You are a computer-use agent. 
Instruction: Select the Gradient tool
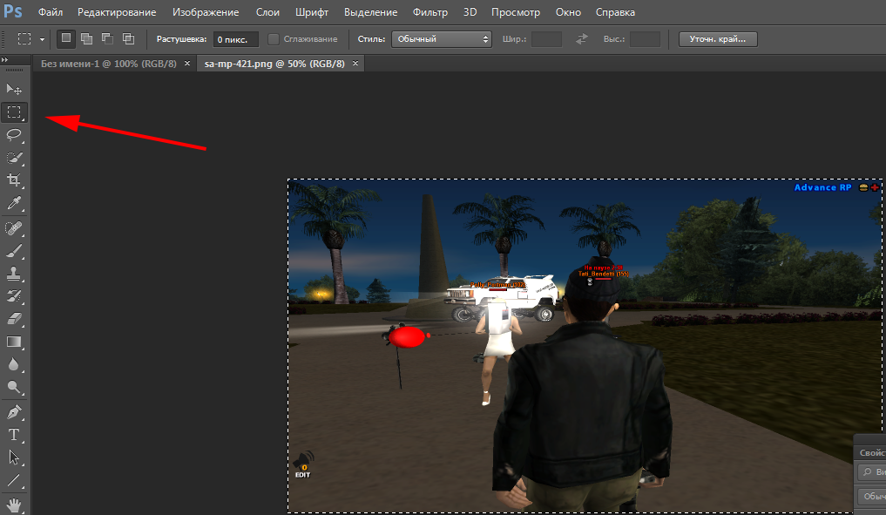14,342
